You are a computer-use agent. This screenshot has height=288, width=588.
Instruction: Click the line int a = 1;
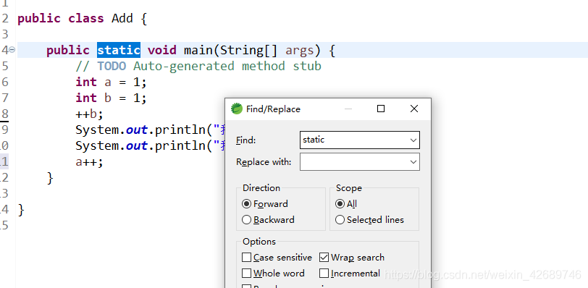pyautogui.click(x=111, y=82)
